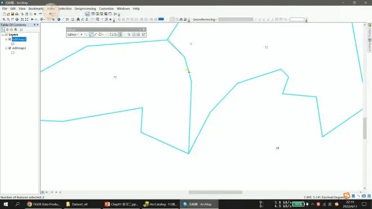The width and height of the screenshot is (372, 209).
Task: Open the Geoprocessing menu
Action: (x=85, y=8)
